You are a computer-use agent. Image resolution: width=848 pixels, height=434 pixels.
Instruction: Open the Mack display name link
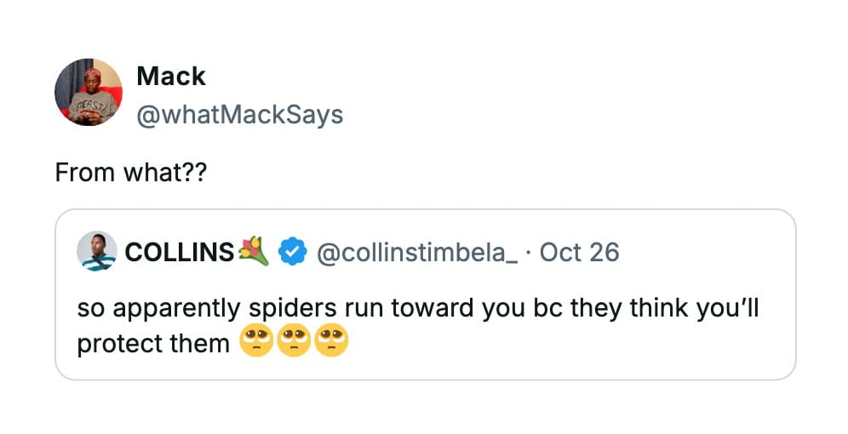171,77
